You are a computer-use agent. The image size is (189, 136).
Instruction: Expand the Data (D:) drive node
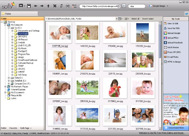[x=9, y=77]
